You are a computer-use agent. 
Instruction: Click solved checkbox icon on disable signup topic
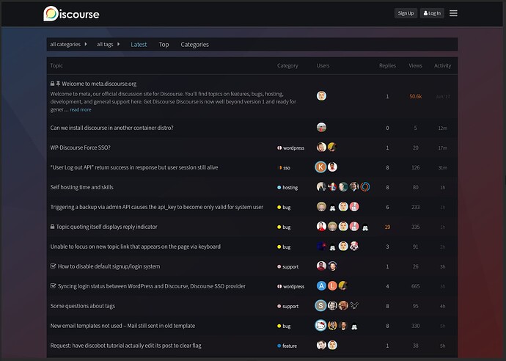point(54,266)
